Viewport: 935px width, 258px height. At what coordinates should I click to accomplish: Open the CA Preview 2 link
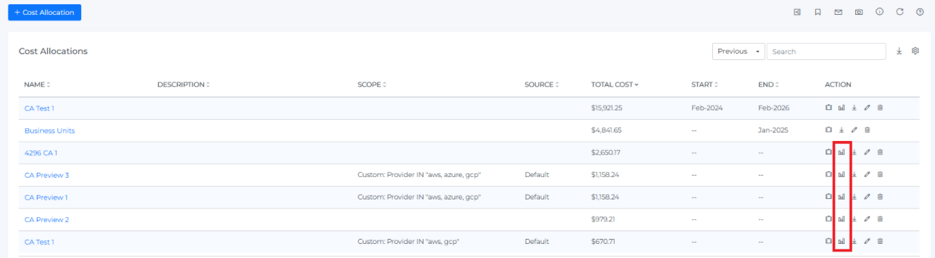[x=47, y=220]
